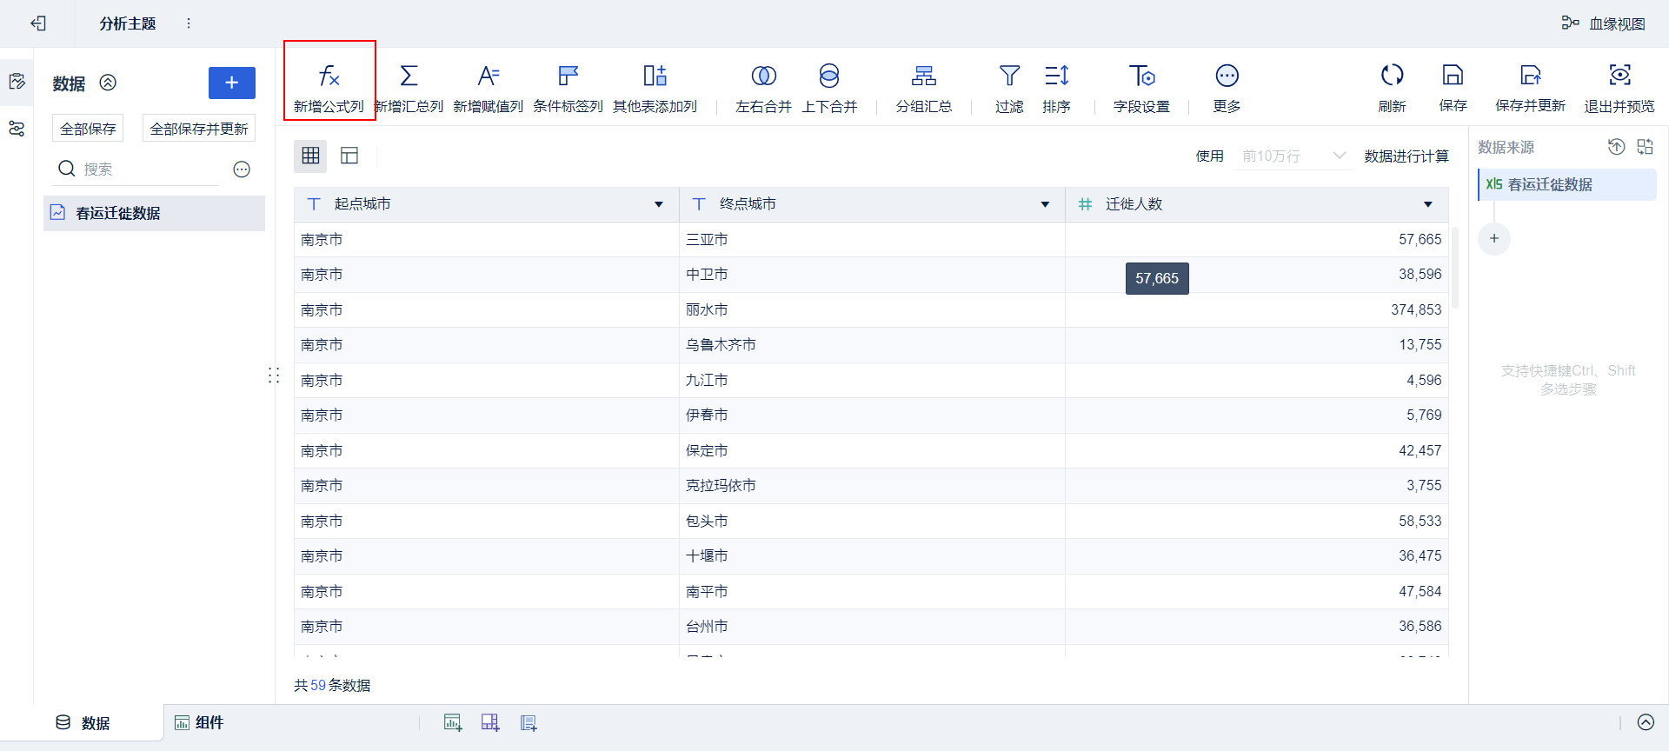Open the 终点城市 column dropdown arrow
The height and width of the screenshot is (751, 1669).
click(x=1045, y=204)
